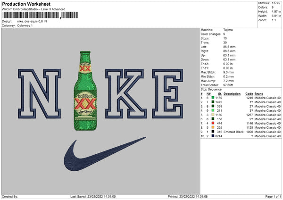Select the Page 1 of 1 indicator
283x200 pixels.
pos(273,196)
